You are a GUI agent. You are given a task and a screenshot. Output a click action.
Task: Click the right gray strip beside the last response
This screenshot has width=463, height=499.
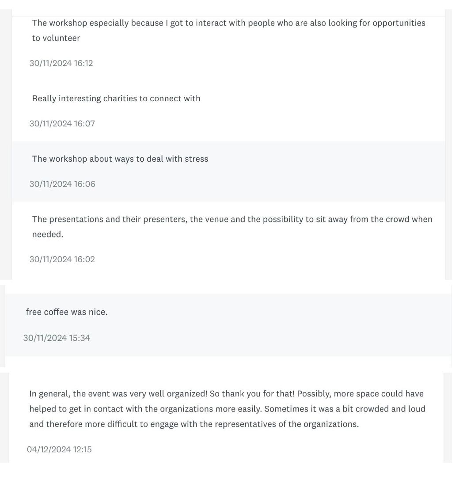[x=448, y=417]
